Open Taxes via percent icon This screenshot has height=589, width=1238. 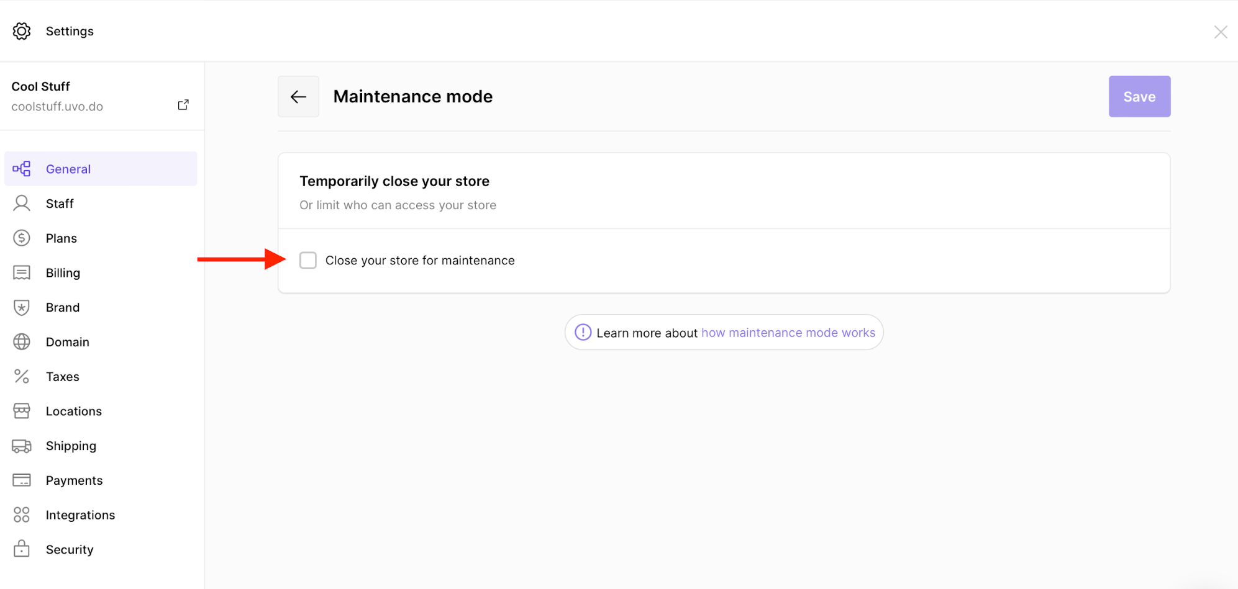pyautogui.click(x=22, y=376)
